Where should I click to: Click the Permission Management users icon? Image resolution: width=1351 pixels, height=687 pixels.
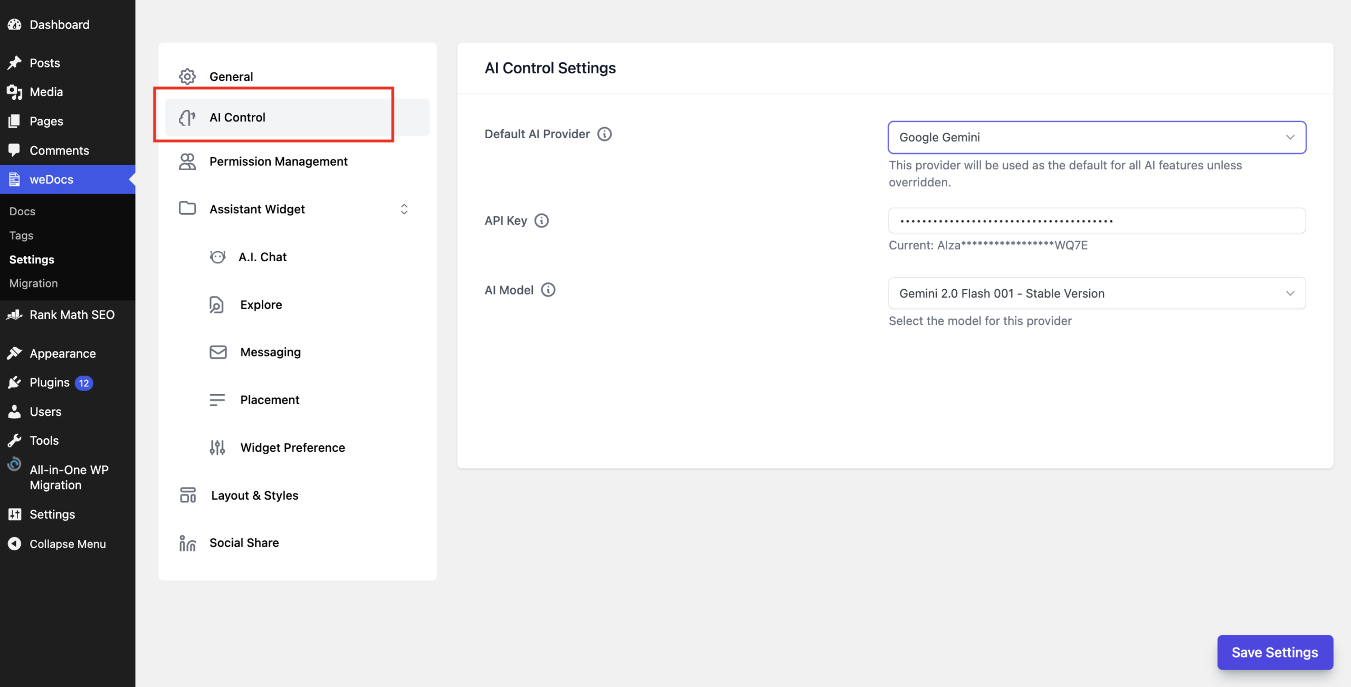187,161
